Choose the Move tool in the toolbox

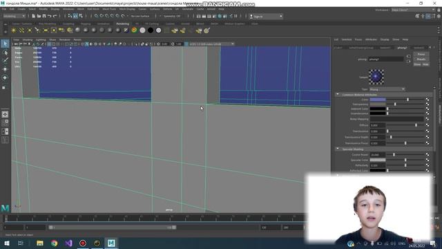tap(5, 69)
